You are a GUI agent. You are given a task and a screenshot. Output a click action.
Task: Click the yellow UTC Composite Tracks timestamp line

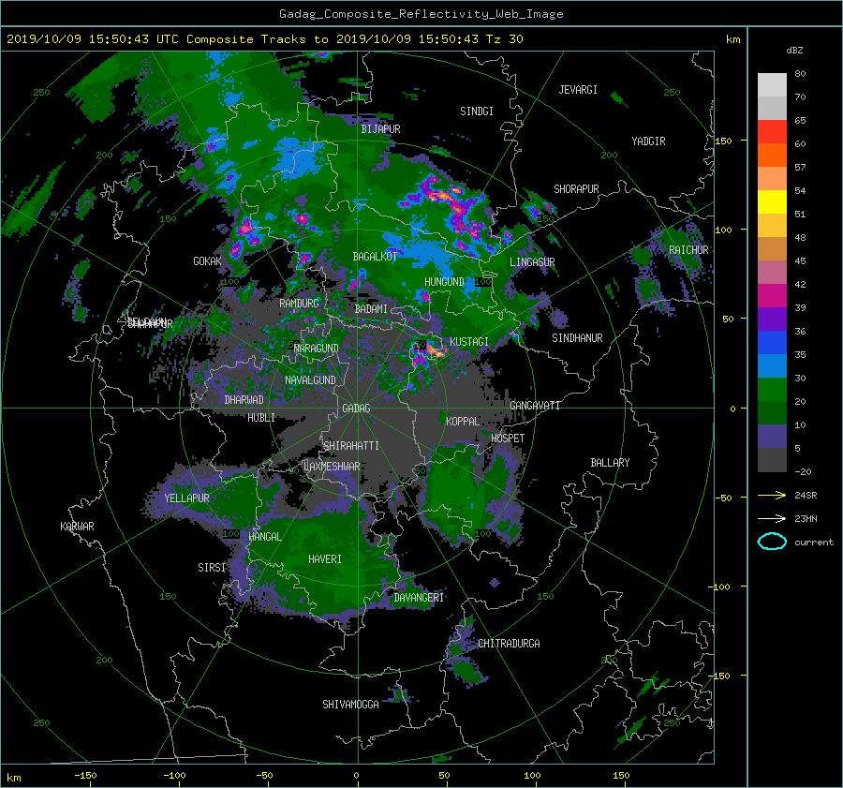264,39
